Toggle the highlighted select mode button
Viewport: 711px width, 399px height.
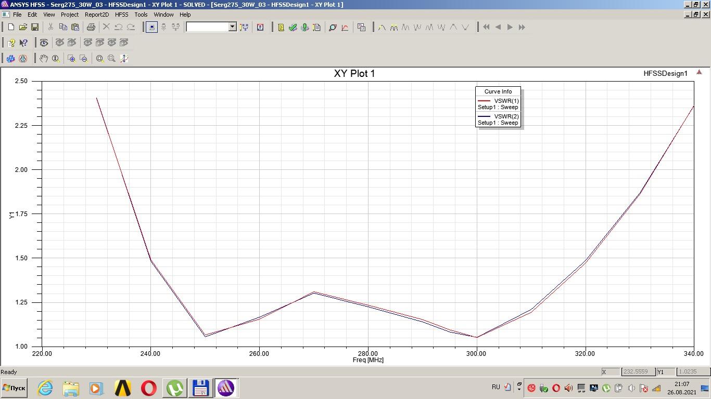click(151, 27)
